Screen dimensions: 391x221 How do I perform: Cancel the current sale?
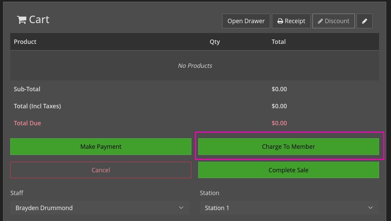101,170
